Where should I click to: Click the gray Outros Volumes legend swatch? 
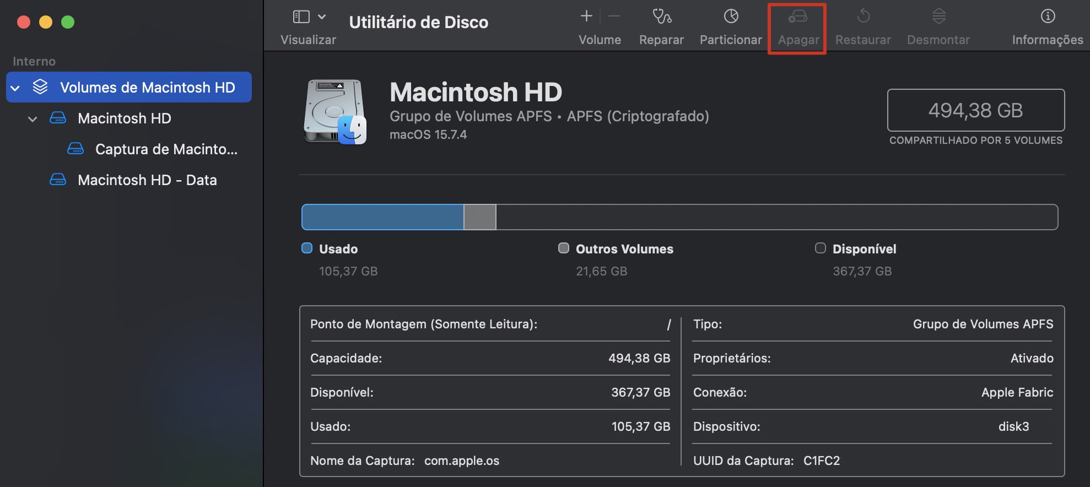[x=564, y=248]
